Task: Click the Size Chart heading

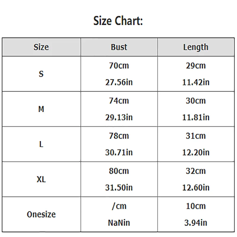Action: pos(118,21)
